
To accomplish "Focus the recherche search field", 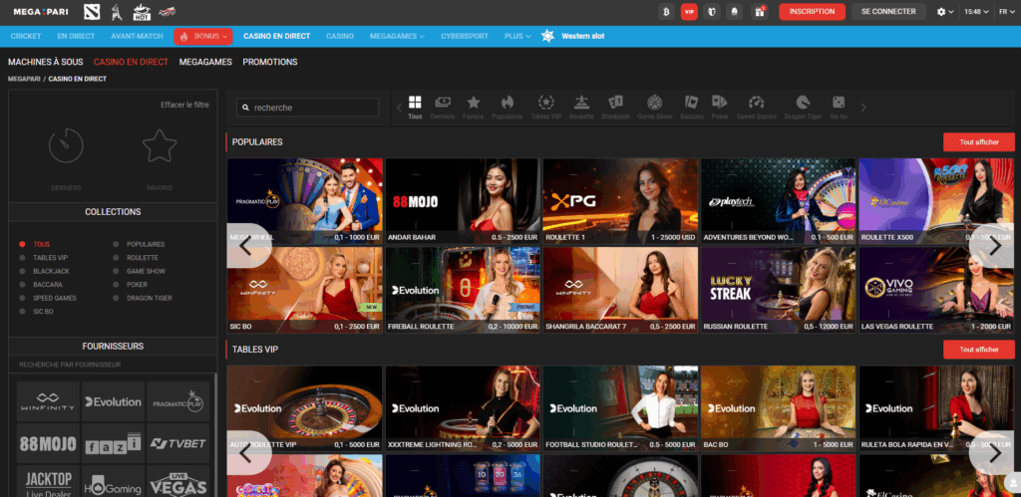I will (307, 108).
